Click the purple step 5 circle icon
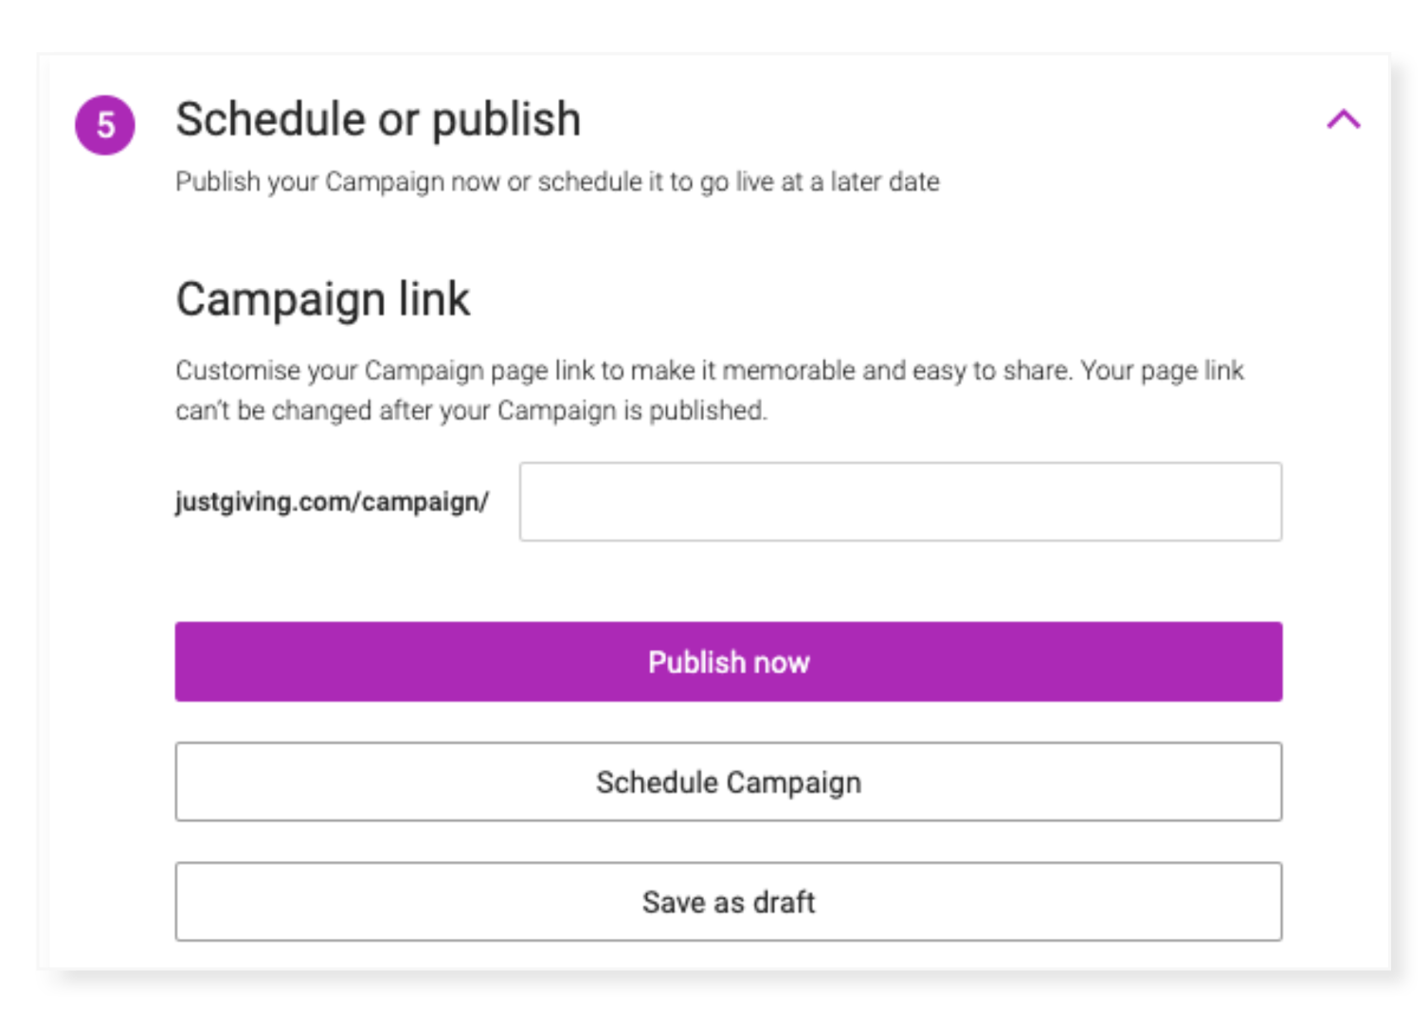This screenshot has width=1427, height=1023. (105, 124)
